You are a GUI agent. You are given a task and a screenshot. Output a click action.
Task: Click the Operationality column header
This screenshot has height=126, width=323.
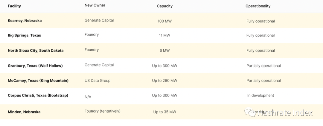(x=258, y=6)
